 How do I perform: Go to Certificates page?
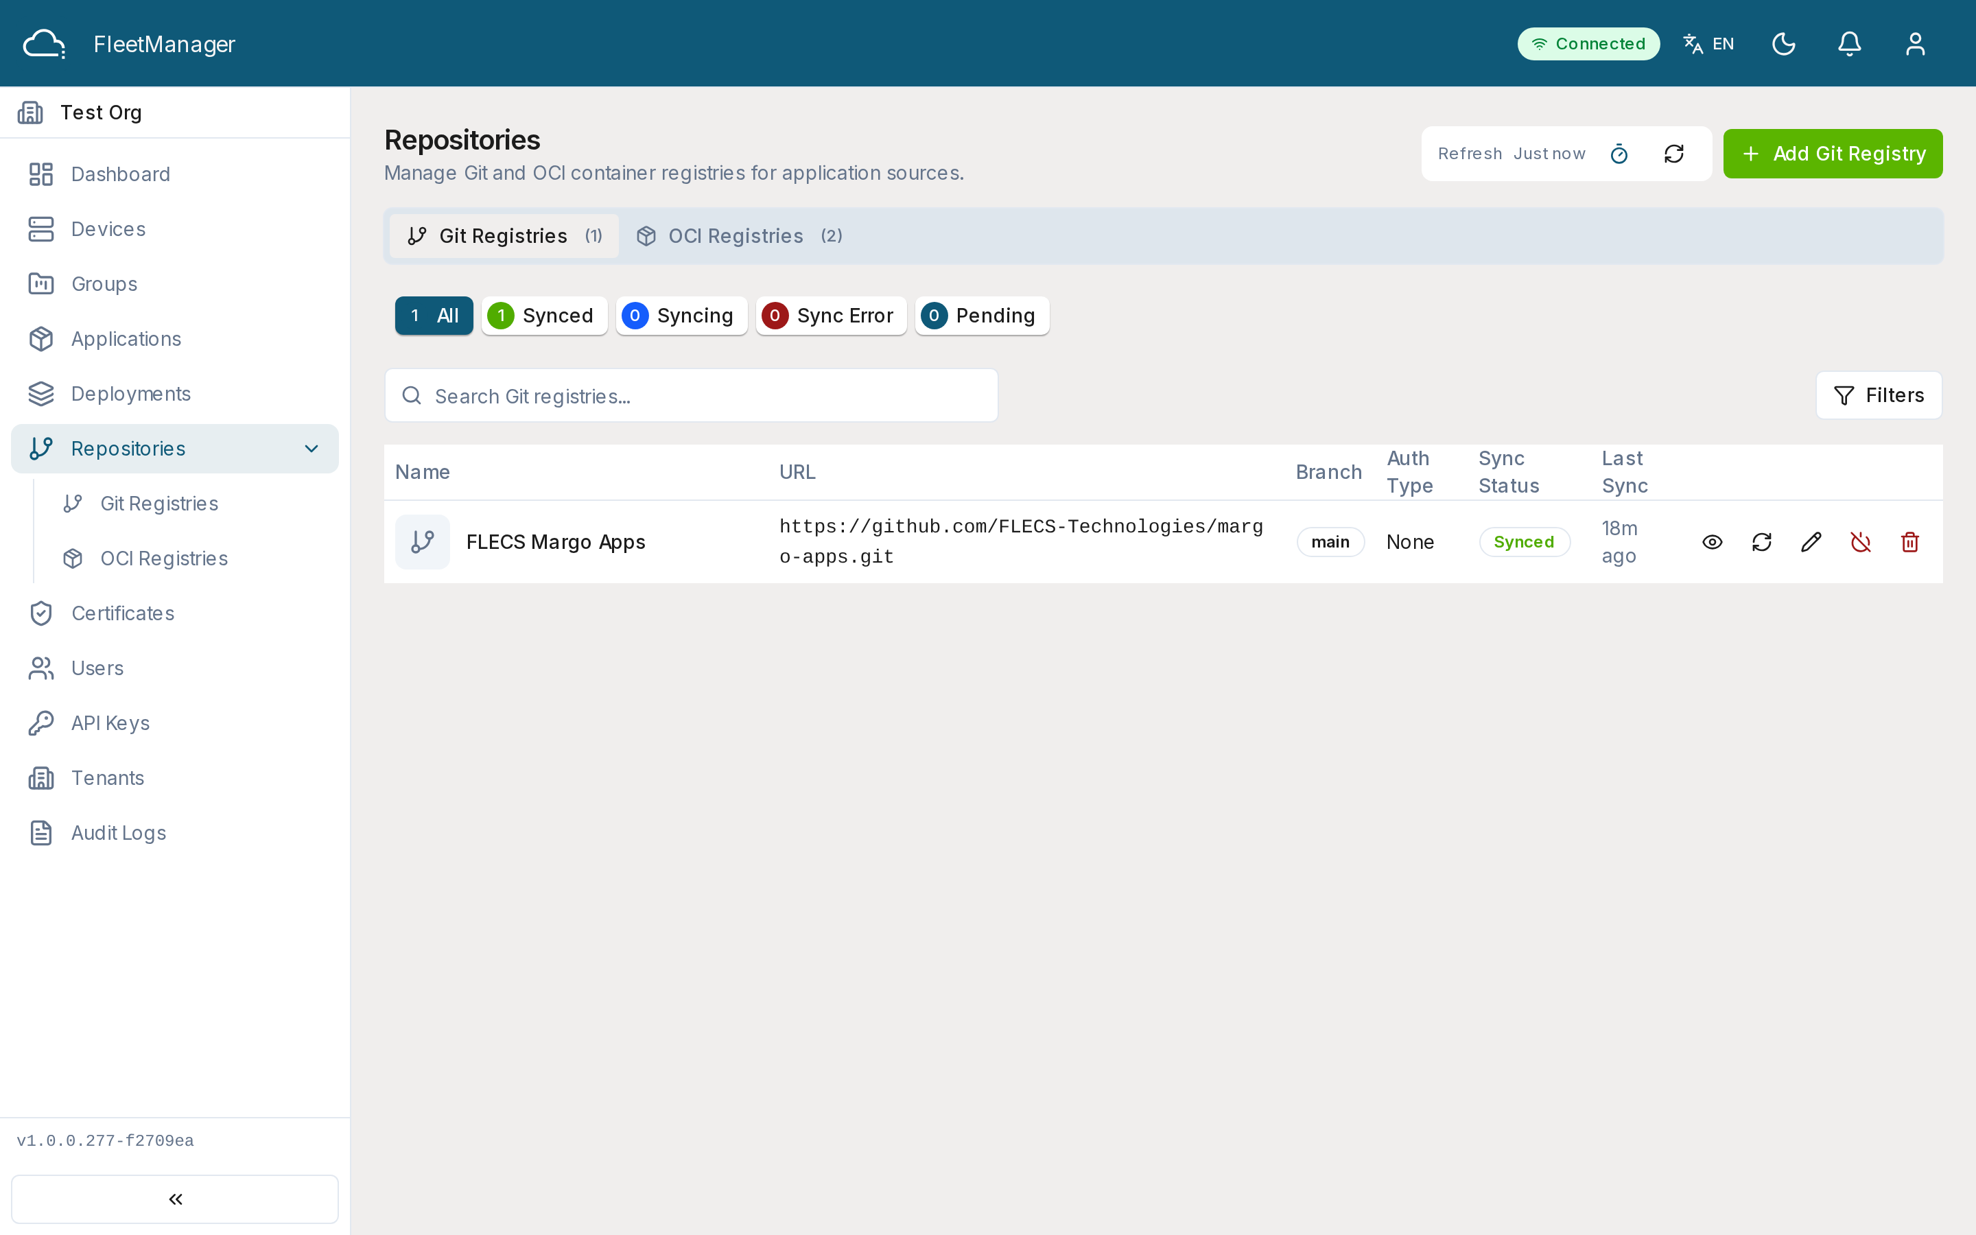175,613
